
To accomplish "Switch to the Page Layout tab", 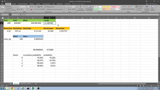I will pyautogui.click(x=23, y=4).
